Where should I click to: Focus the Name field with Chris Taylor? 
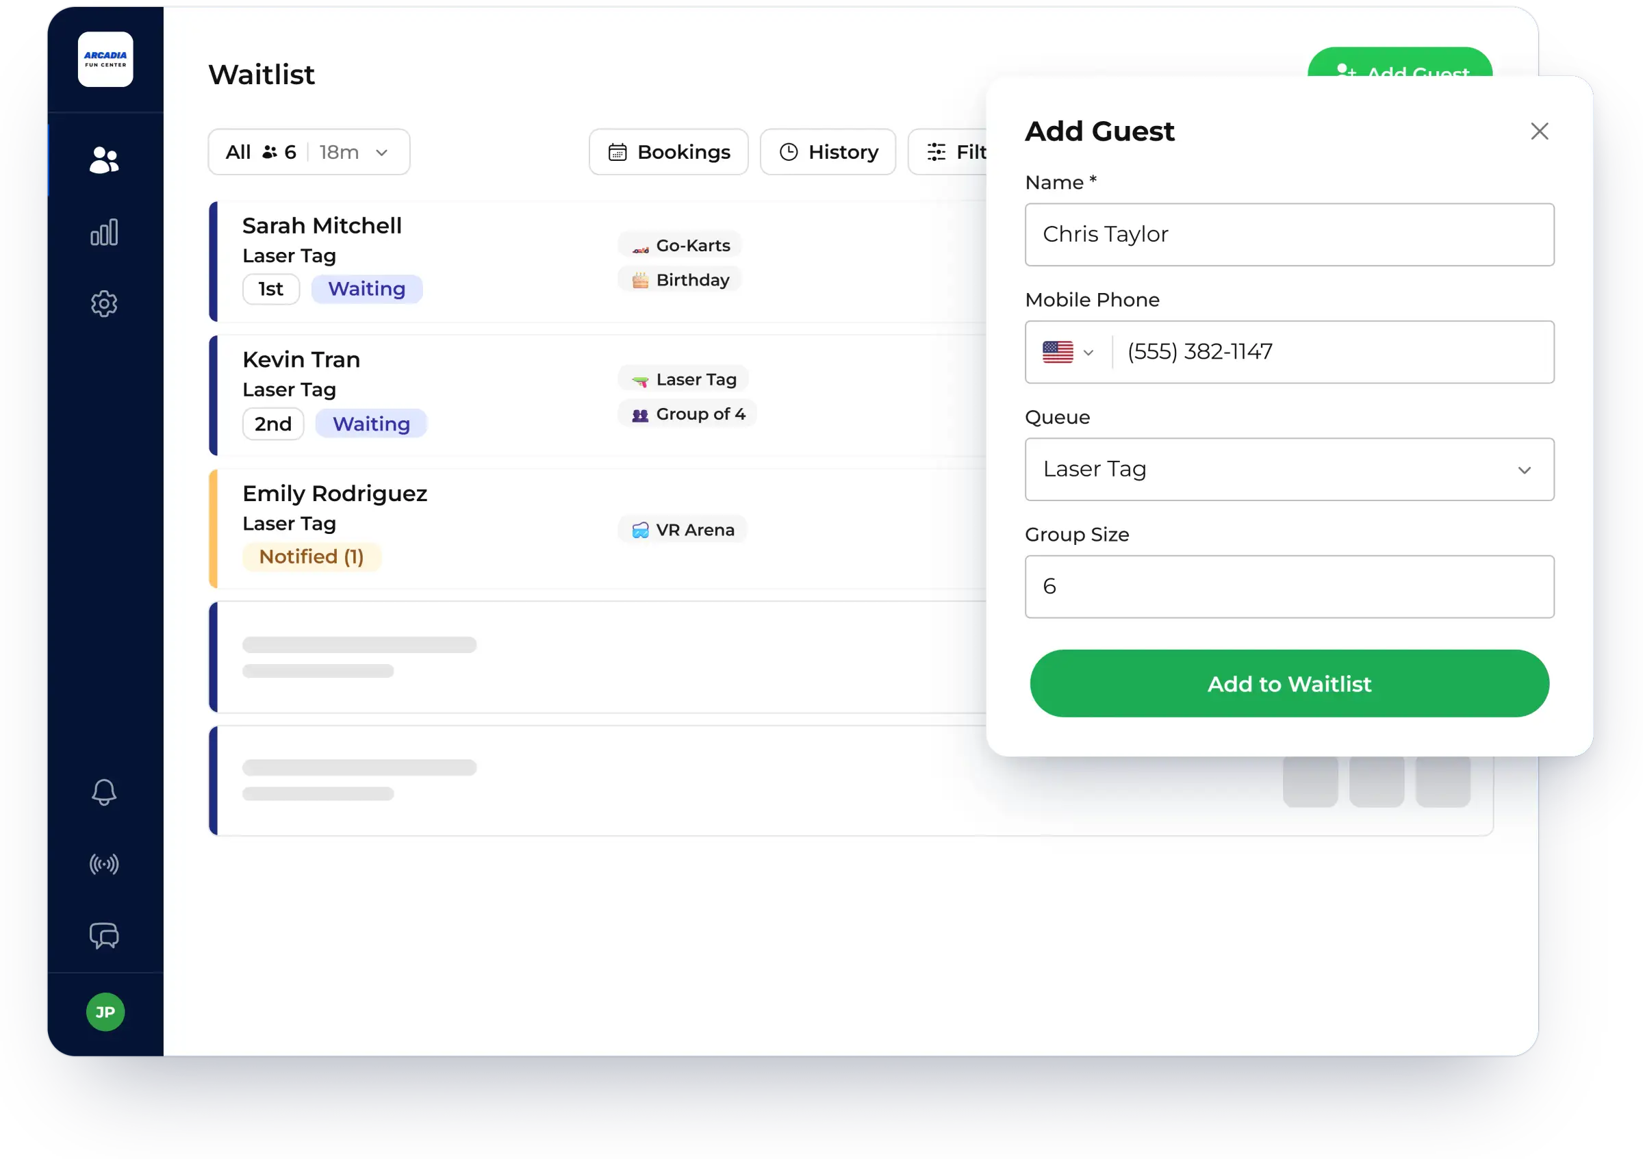pos(1290,235)
